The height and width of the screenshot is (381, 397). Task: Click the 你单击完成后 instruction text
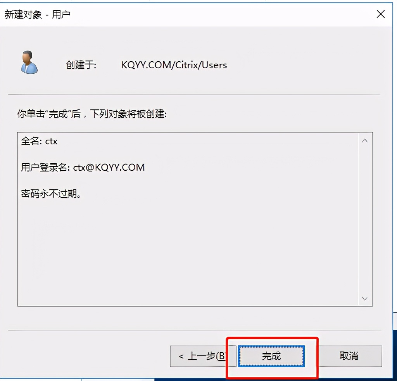click(x=92, y=114)
